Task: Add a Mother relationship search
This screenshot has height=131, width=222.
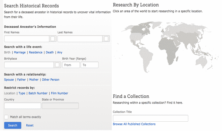Action: coord(34,80)
